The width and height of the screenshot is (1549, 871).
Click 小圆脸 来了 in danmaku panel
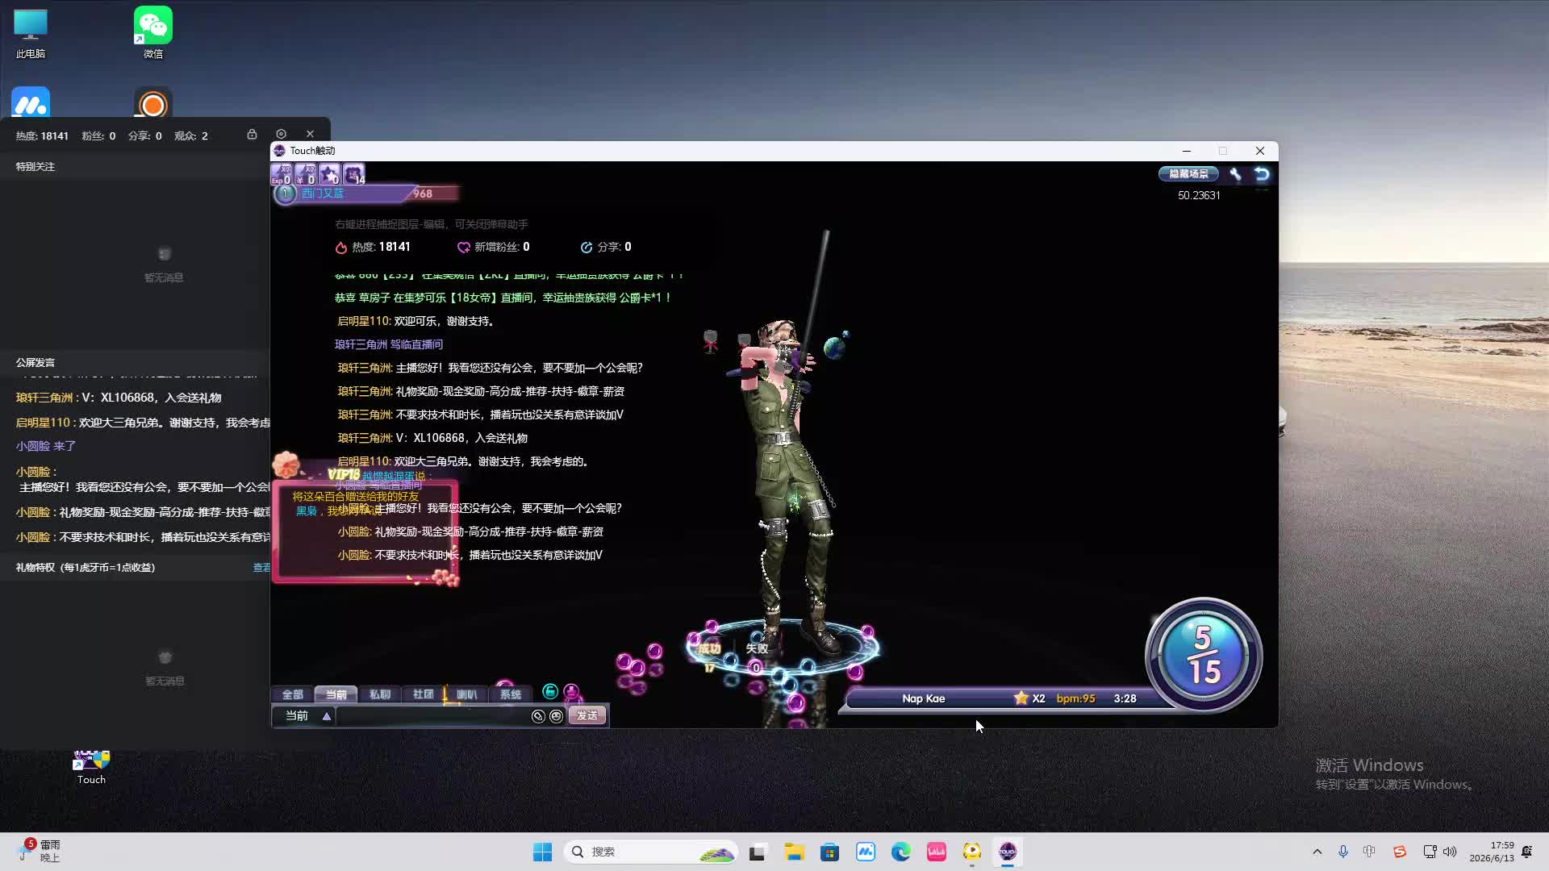pyautogui.click(x=46, y=446)
